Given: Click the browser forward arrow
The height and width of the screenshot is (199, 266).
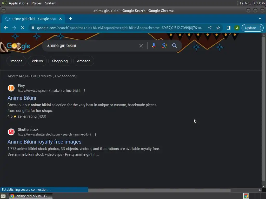Looking at the screenshot, I should tap(14, 28).
